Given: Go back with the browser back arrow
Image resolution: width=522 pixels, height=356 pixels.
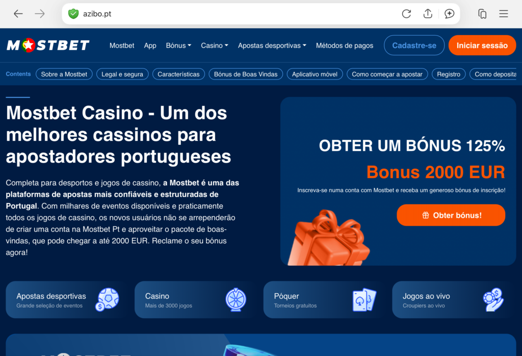Looking at the screenshot, I should [18, 14].
